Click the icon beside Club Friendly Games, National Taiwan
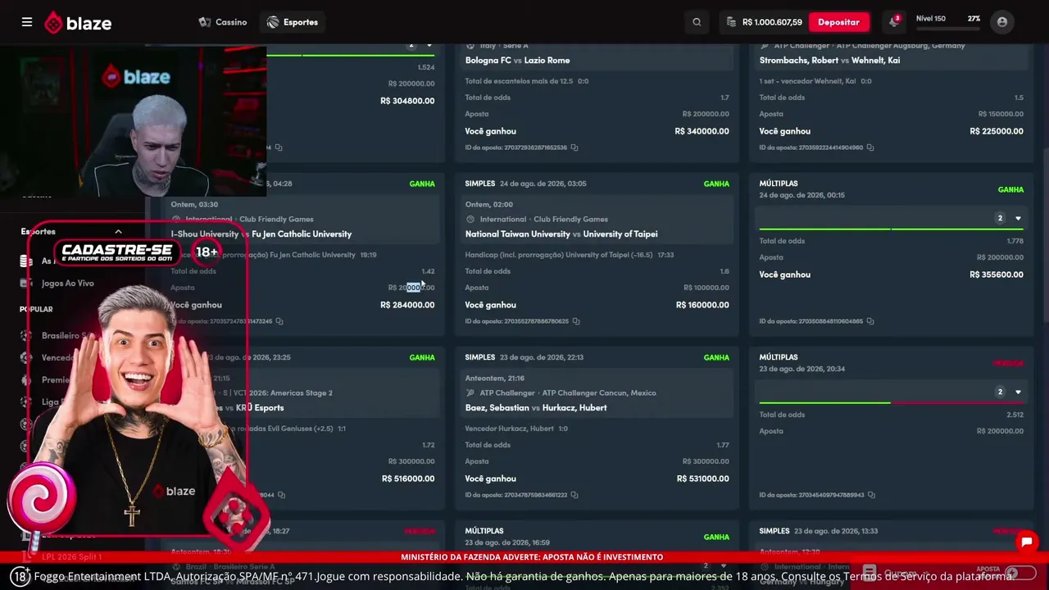1049x590 pixels. click(470, 220)
